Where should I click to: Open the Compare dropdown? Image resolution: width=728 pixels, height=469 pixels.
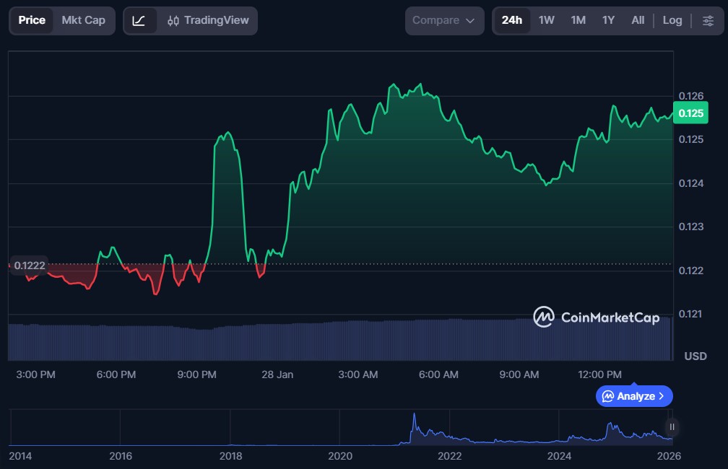pos(444,20)
